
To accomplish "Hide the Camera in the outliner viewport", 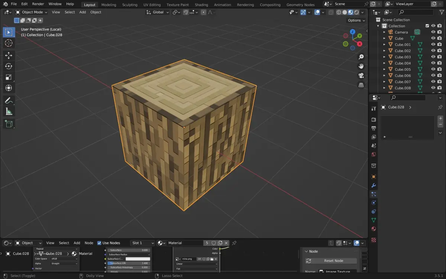I will coord(433,32).
